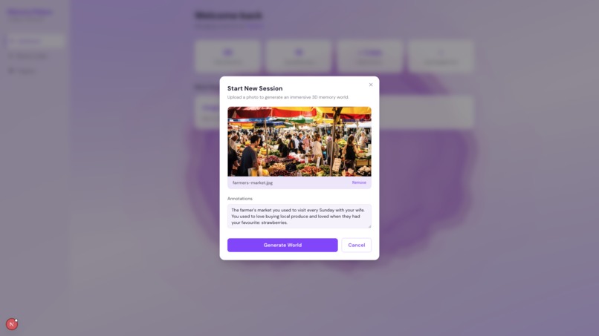Click the Annotations textarea resize grip

coord(369,226)
